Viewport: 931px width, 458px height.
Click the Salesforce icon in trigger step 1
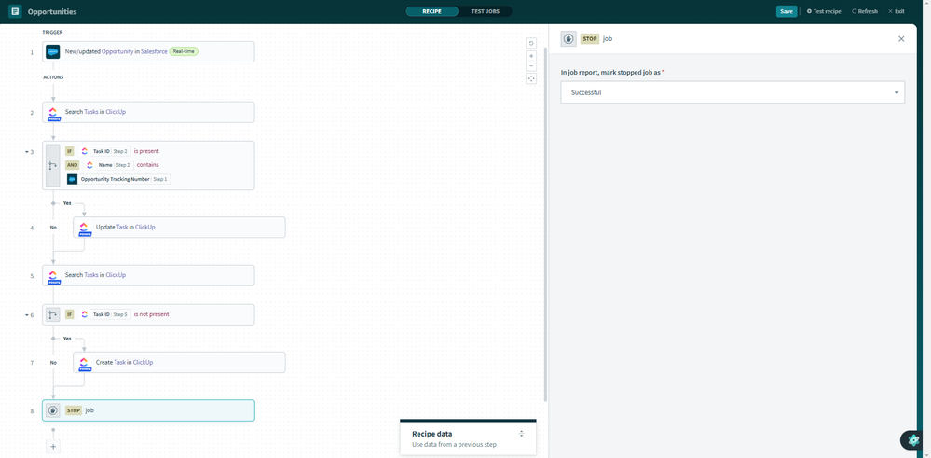click(x=53, y=51)
